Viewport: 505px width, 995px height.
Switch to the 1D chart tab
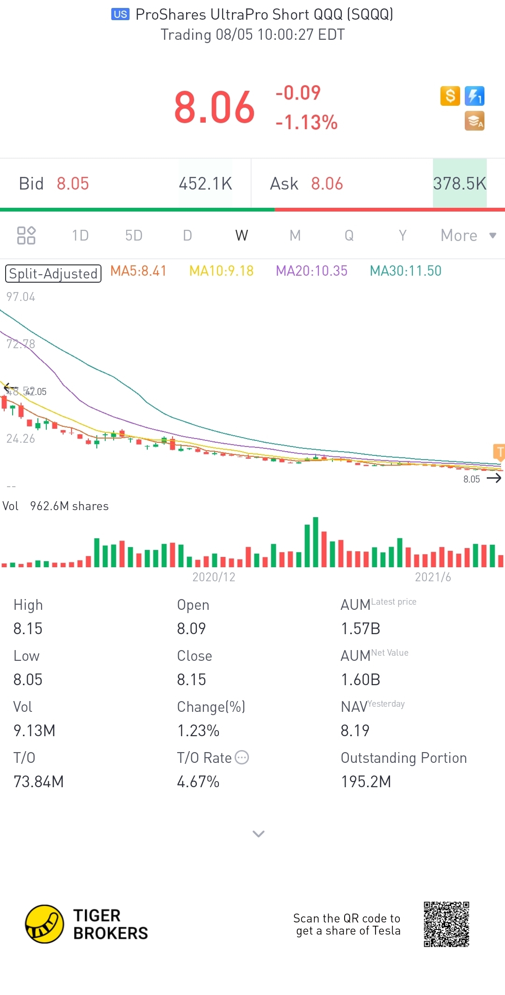[80, 235]
